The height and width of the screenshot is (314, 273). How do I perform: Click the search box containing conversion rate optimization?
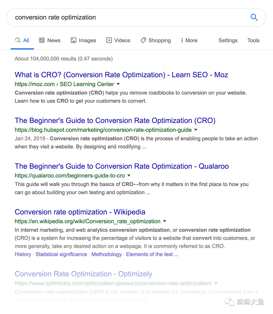(x=136, y=17)
